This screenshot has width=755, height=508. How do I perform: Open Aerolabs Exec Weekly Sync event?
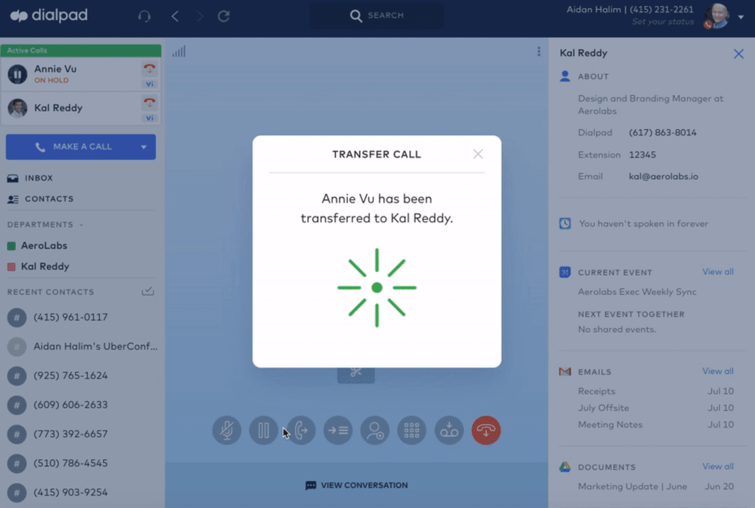pos(637,292)
